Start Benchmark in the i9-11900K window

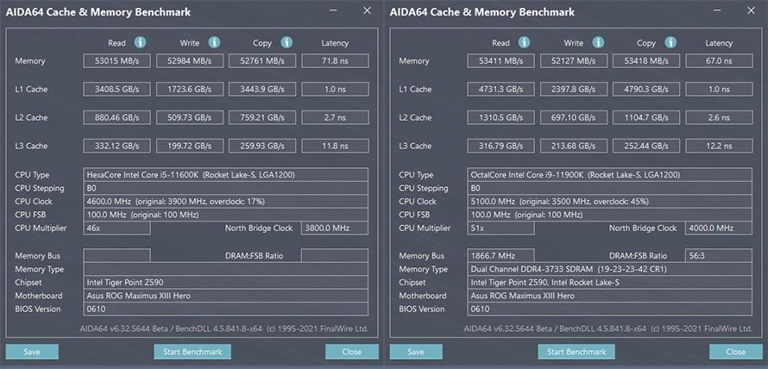(x=576, y=352)
